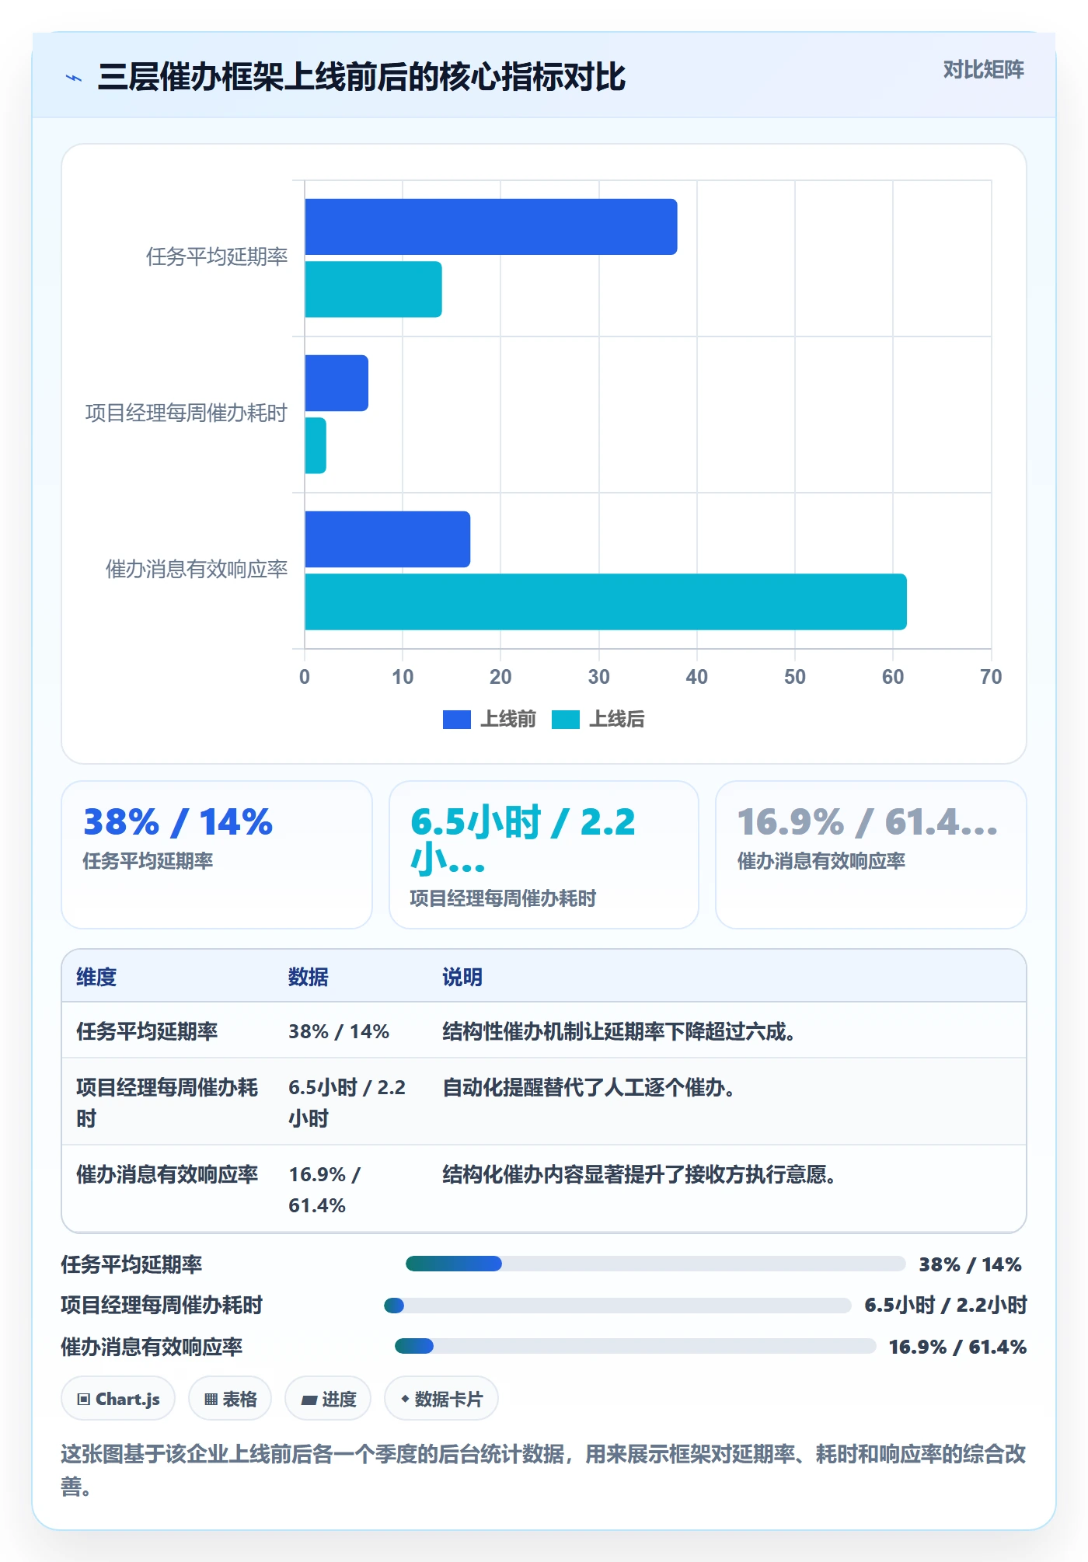Click the lightning icon beside the title
Image resolution: width=1088 pixels, height=1562 pixels.
click(74, 78)
